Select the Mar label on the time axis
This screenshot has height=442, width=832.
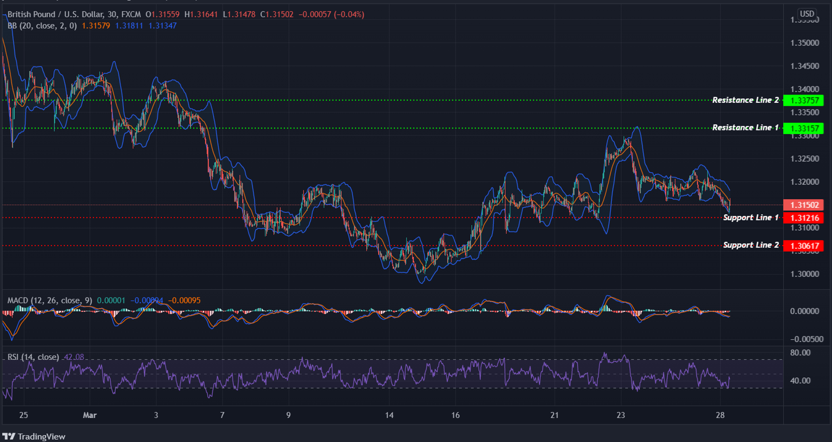coord(89,415)
